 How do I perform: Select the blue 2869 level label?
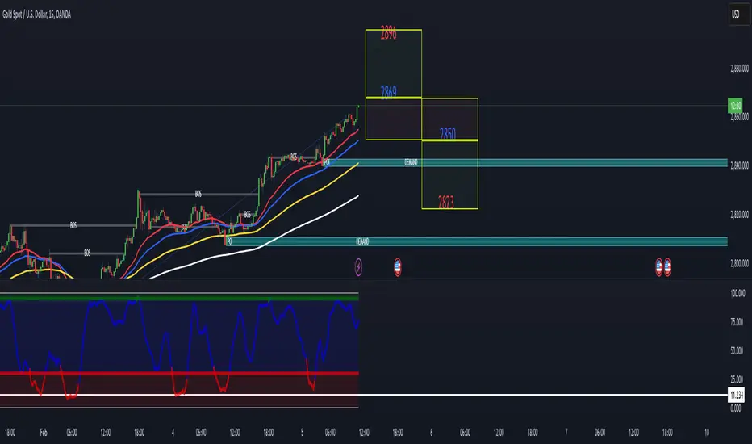(388, 91)
